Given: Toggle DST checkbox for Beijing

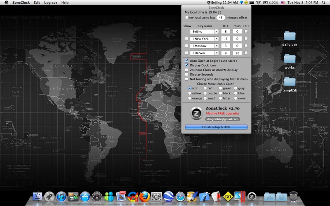Looking at the screenshot, I should point(246,31).
